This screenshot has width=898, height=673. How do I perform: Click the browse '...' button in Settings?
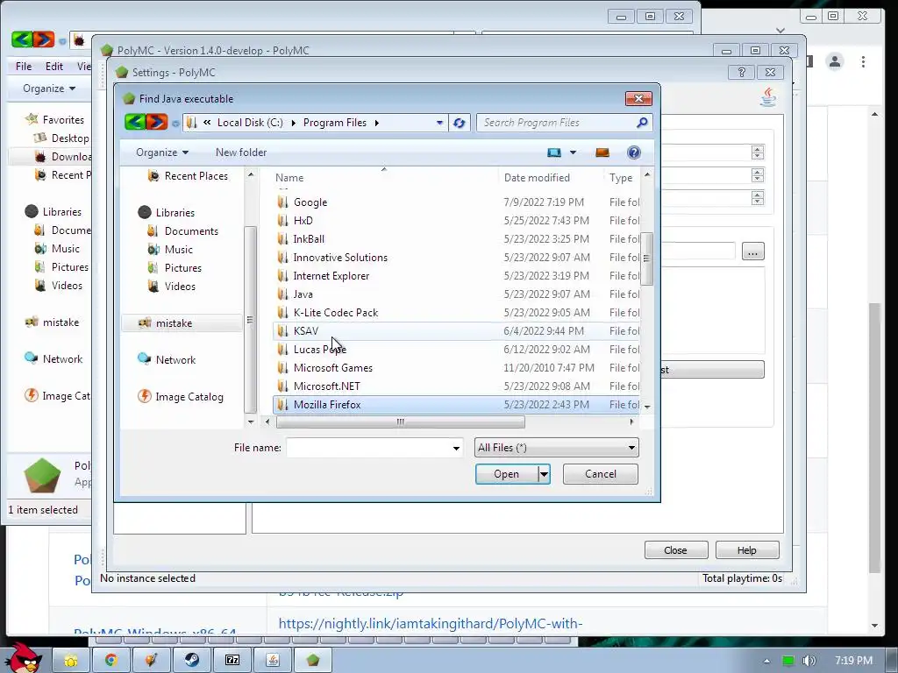pos(752,251)
